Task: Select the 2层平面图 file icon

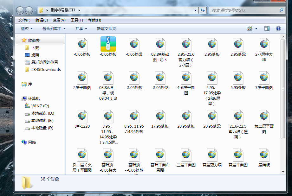Action: click(x=82, y=78)
